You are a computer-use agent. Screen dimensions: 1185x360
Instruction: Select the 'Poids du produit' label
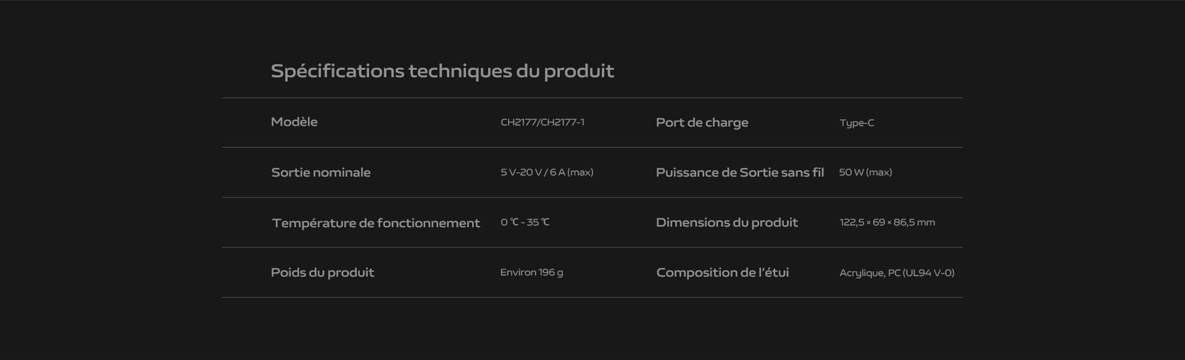click(322, 272)
